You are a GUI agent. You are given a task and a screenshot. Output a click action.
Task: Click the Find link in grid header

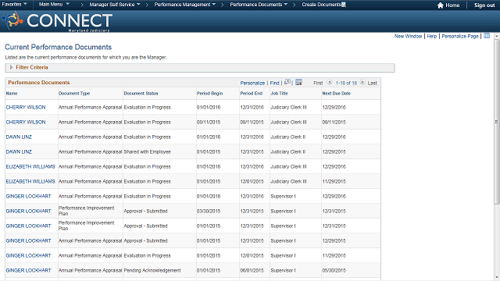(274, 83)
